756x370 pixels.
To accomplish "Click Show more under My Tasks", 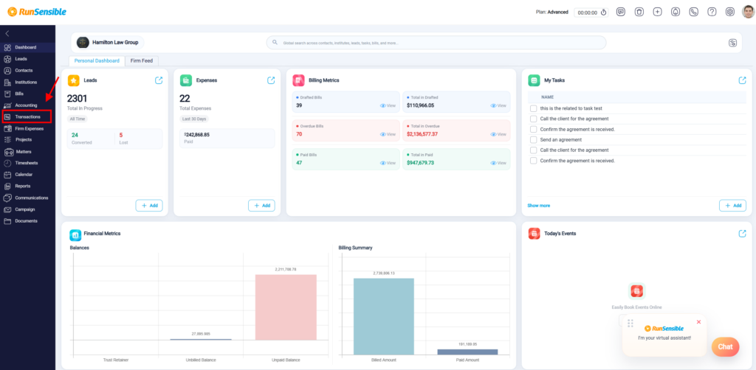I will pos(538,206).
